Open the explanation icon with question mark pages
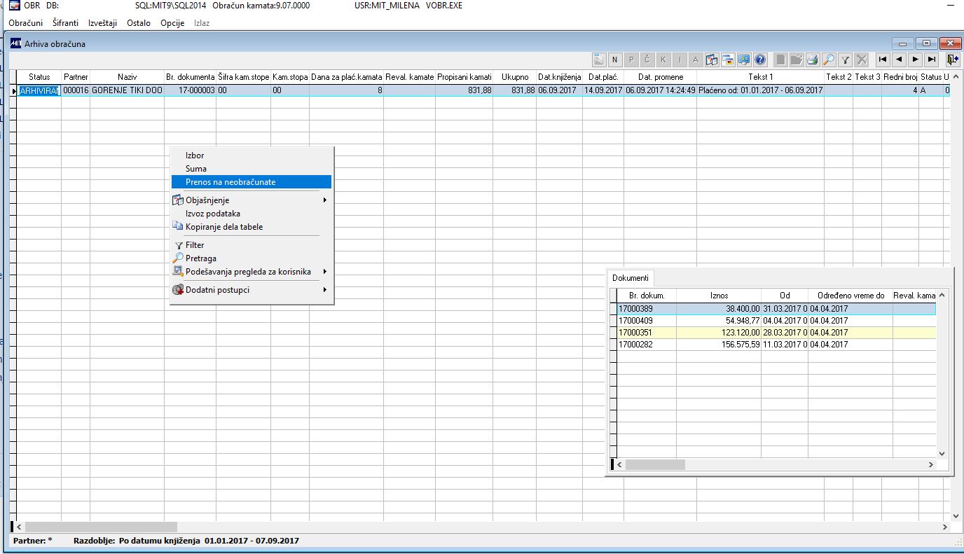The image size is (964, 554). 712,60
